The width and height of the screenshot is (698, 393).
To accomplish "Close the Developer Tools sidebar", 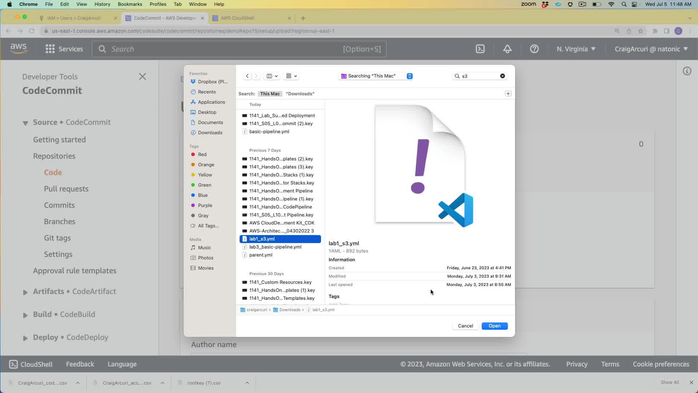I will [143, 76].
